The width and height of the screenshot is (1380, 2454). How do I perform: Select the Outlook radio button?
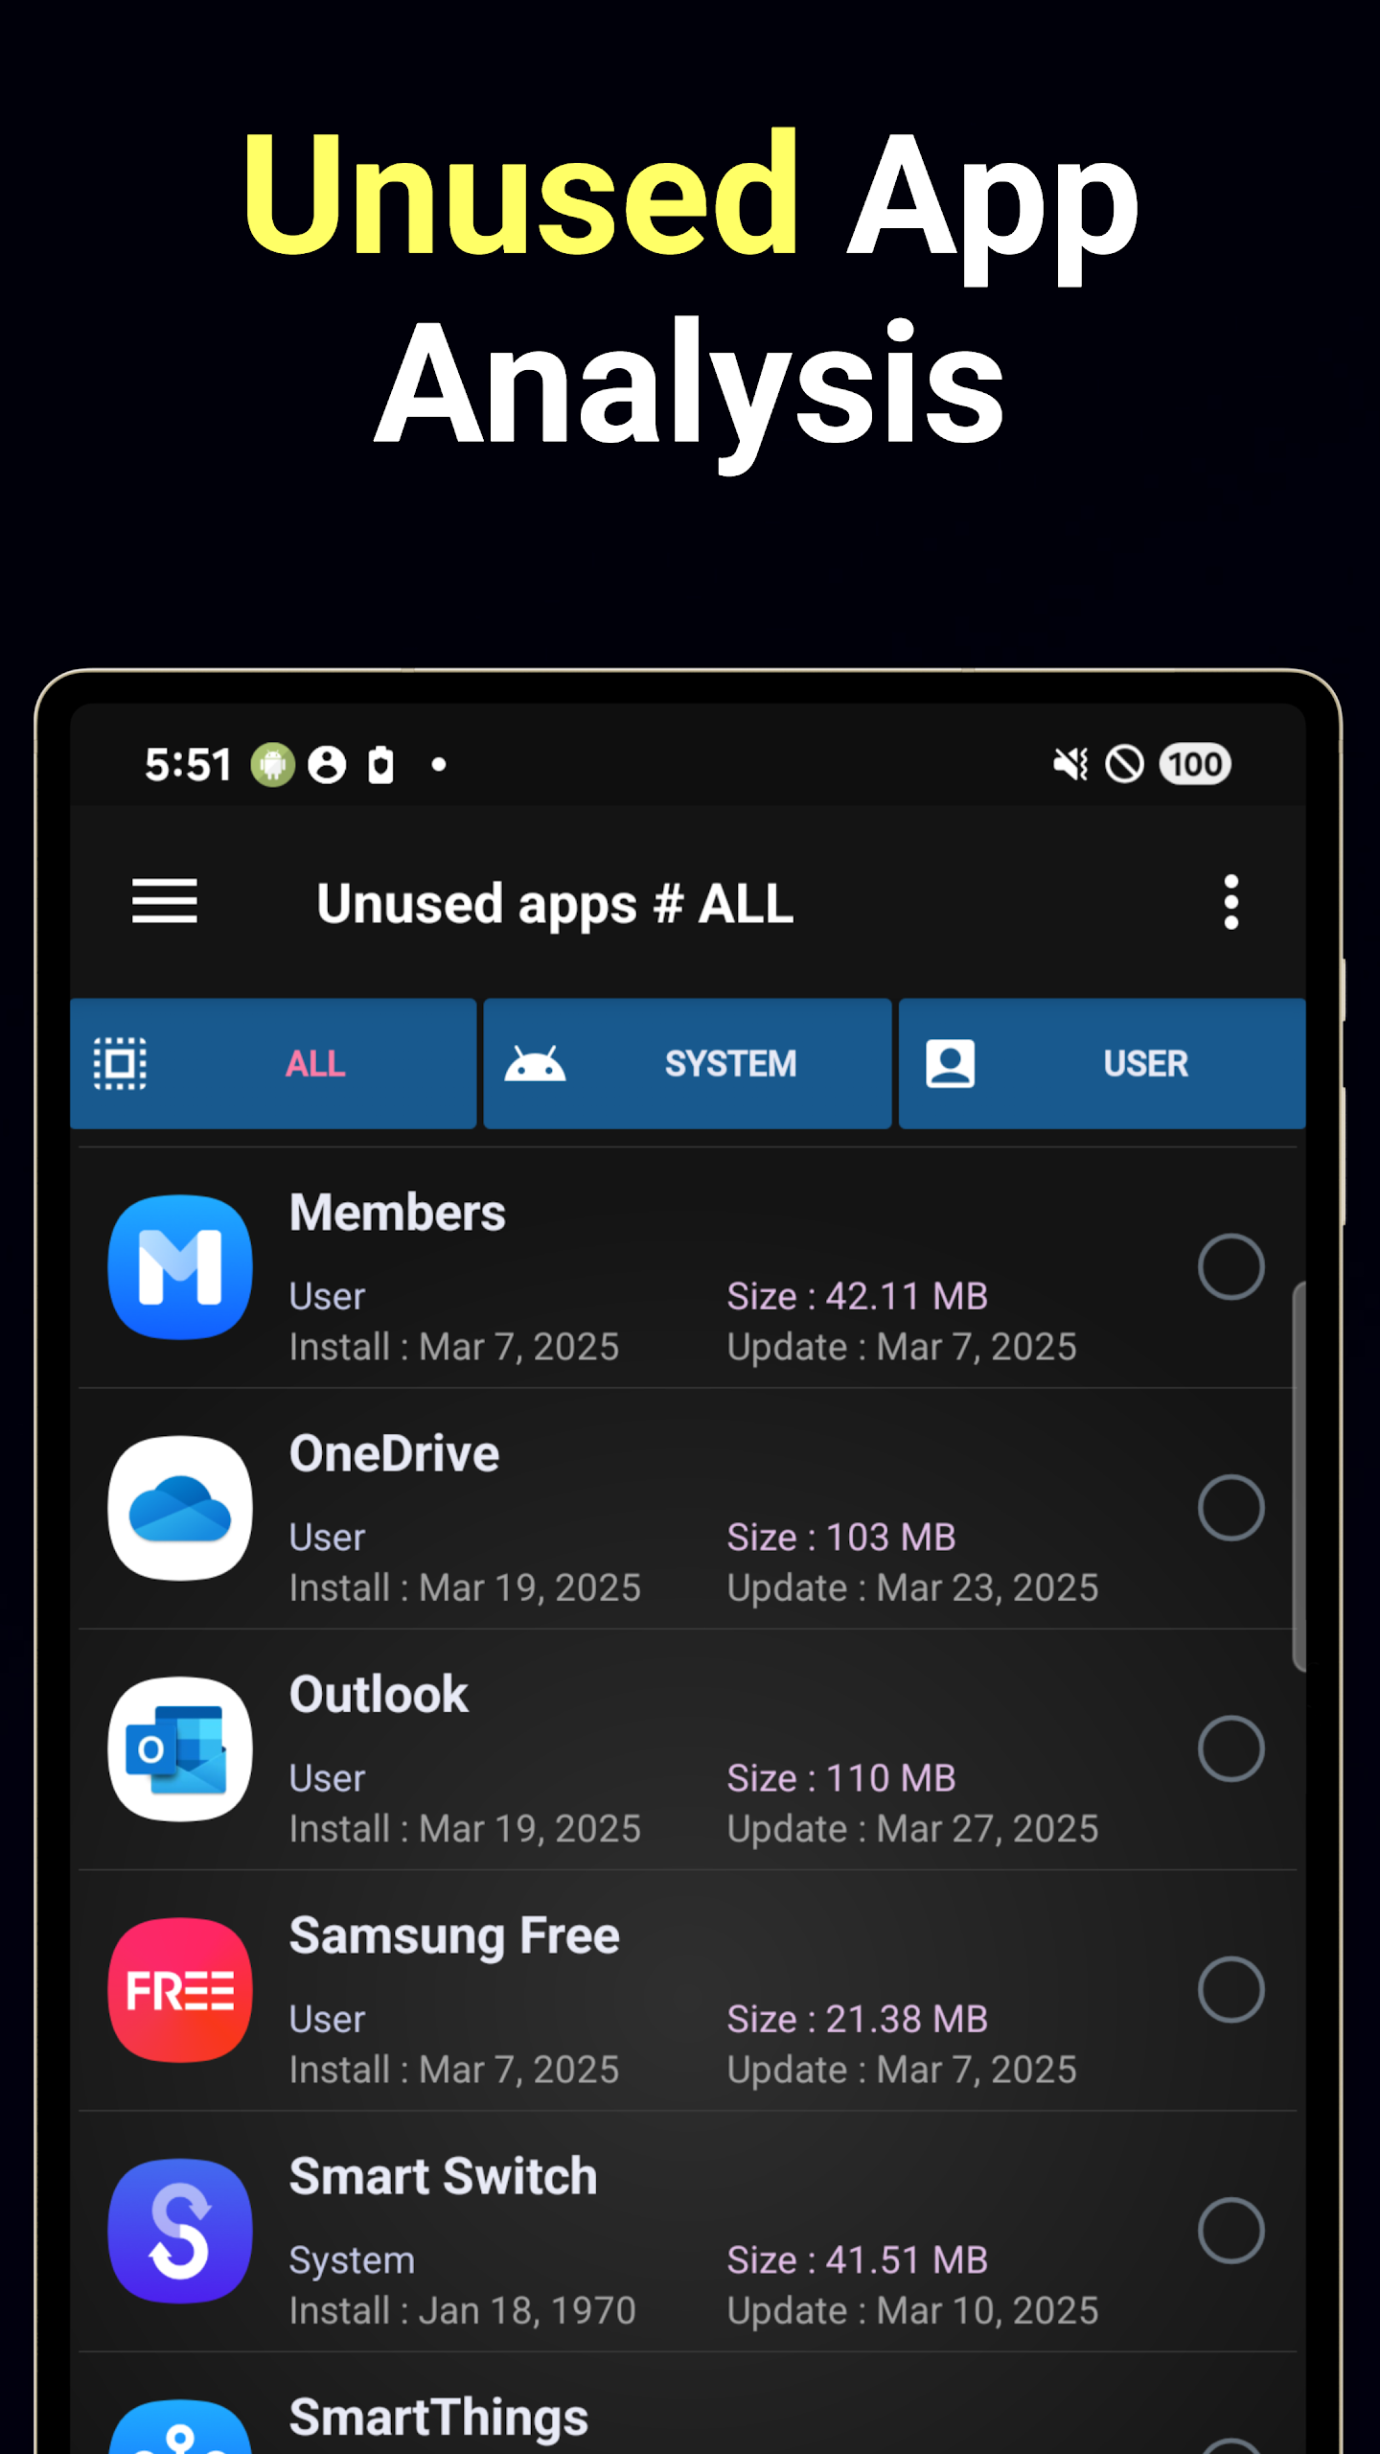tap(1231, 1748)
